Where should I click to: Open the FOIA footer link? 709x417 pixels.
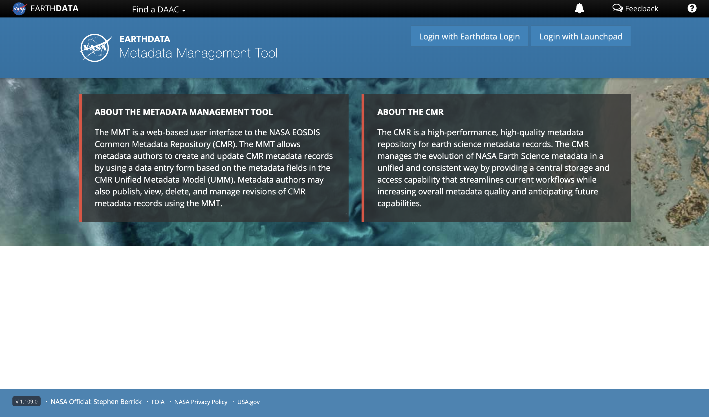coord(158,402)
